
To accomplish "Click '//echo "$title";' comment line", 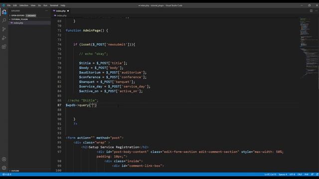I will (83, 100).
